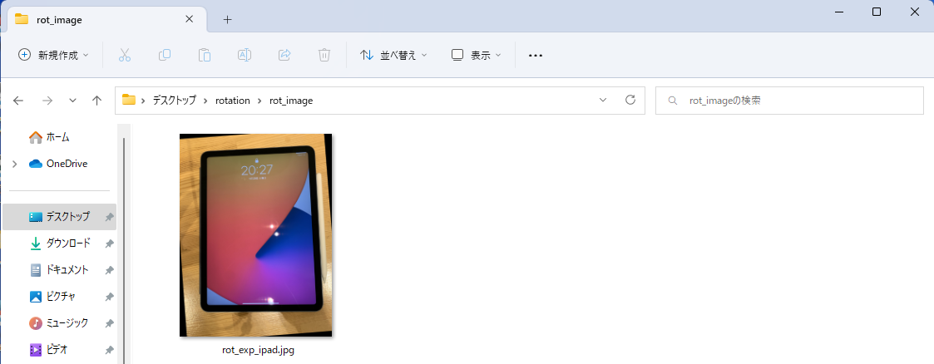934x364 pixels.
Task: Go back with the left arrow
Action: click(x=17, y=101)
